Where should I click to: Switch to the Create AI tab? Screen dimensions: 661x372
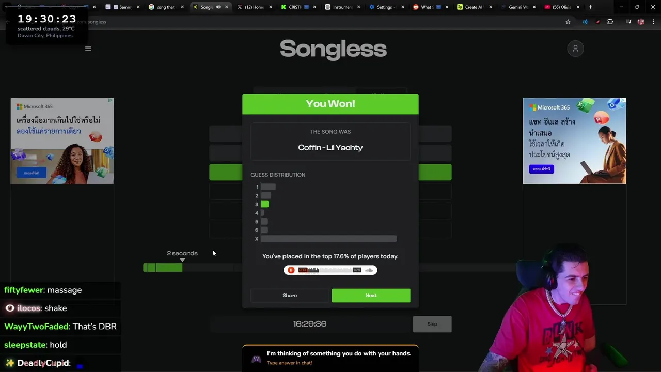click(474, 7)
